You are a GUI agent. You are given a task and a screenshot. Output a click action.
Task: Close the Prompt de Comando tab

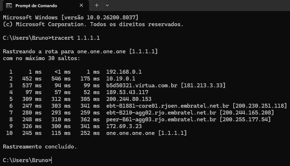81,5
